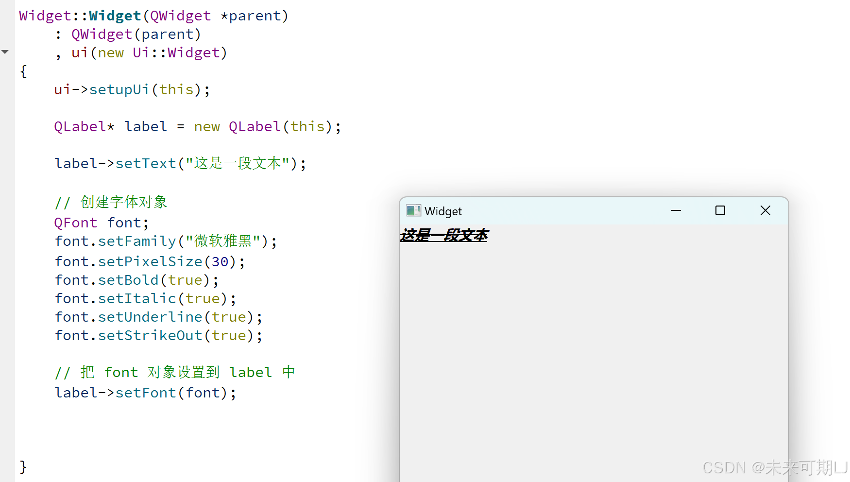Minimize the Widget window
This screenshot has width=850, height=482.
pyautogui.click(x=676, y=210)
